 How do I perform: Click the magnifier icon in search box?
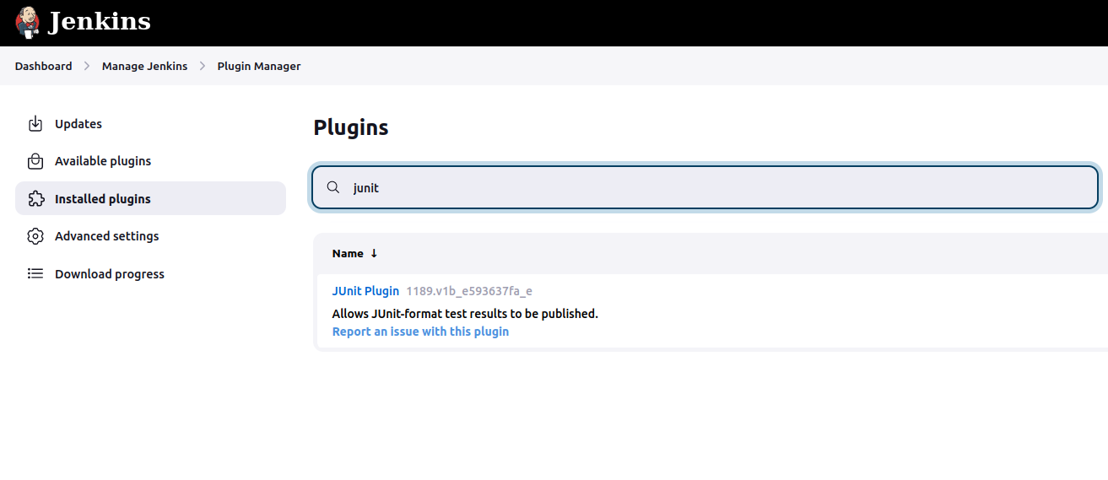tap(333, 188)
